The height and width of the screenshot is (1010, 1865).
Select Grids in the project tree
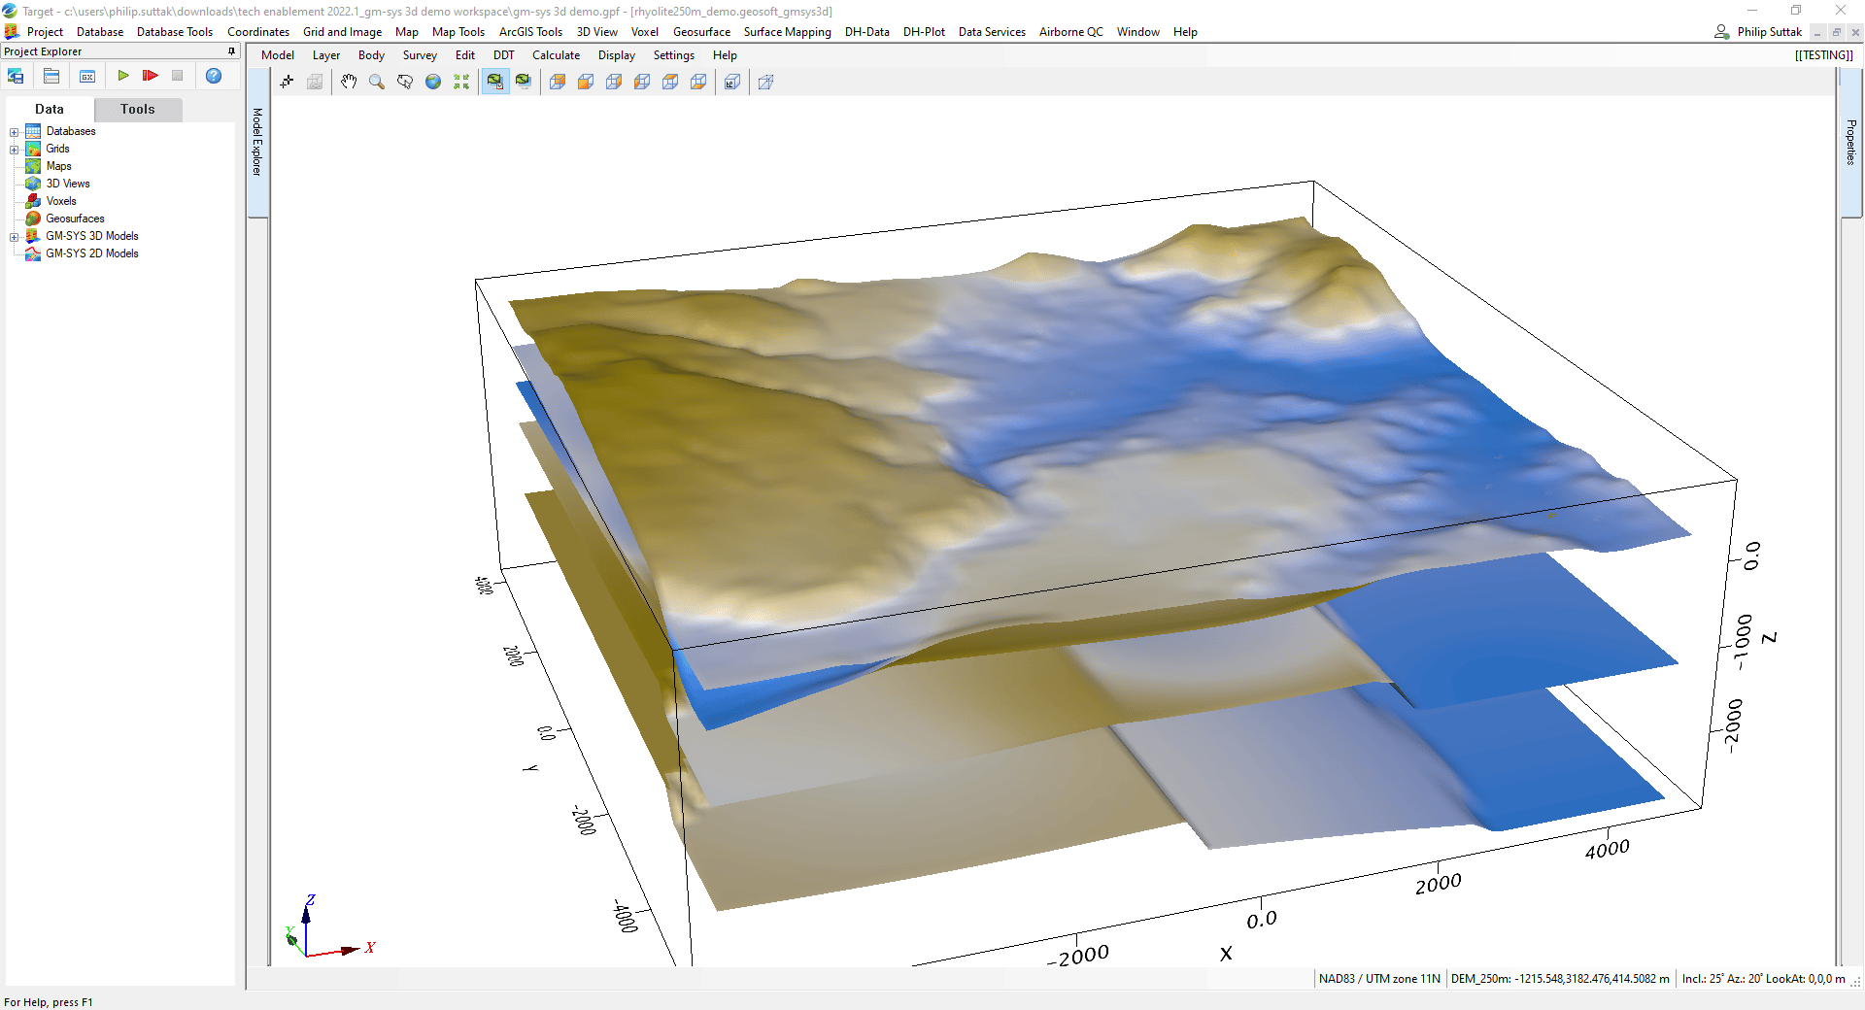pyautogui.click(x=57, y=149)
